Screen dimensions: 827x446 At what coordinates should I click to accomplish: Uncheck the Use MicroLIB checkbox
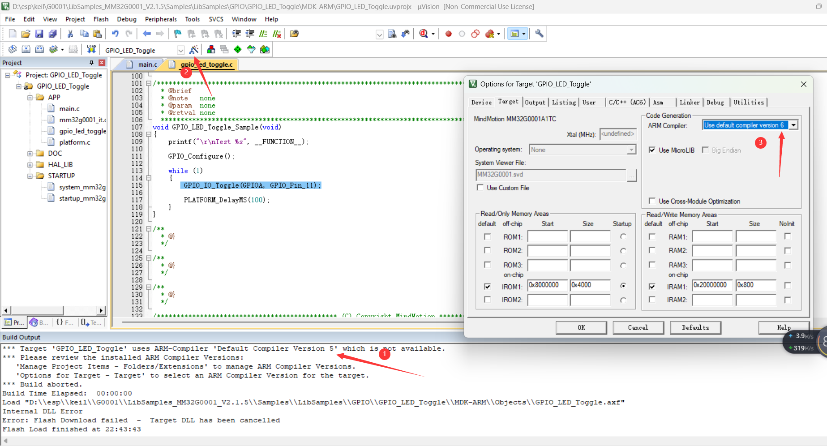pyautogui.click(x=652, y=150)
